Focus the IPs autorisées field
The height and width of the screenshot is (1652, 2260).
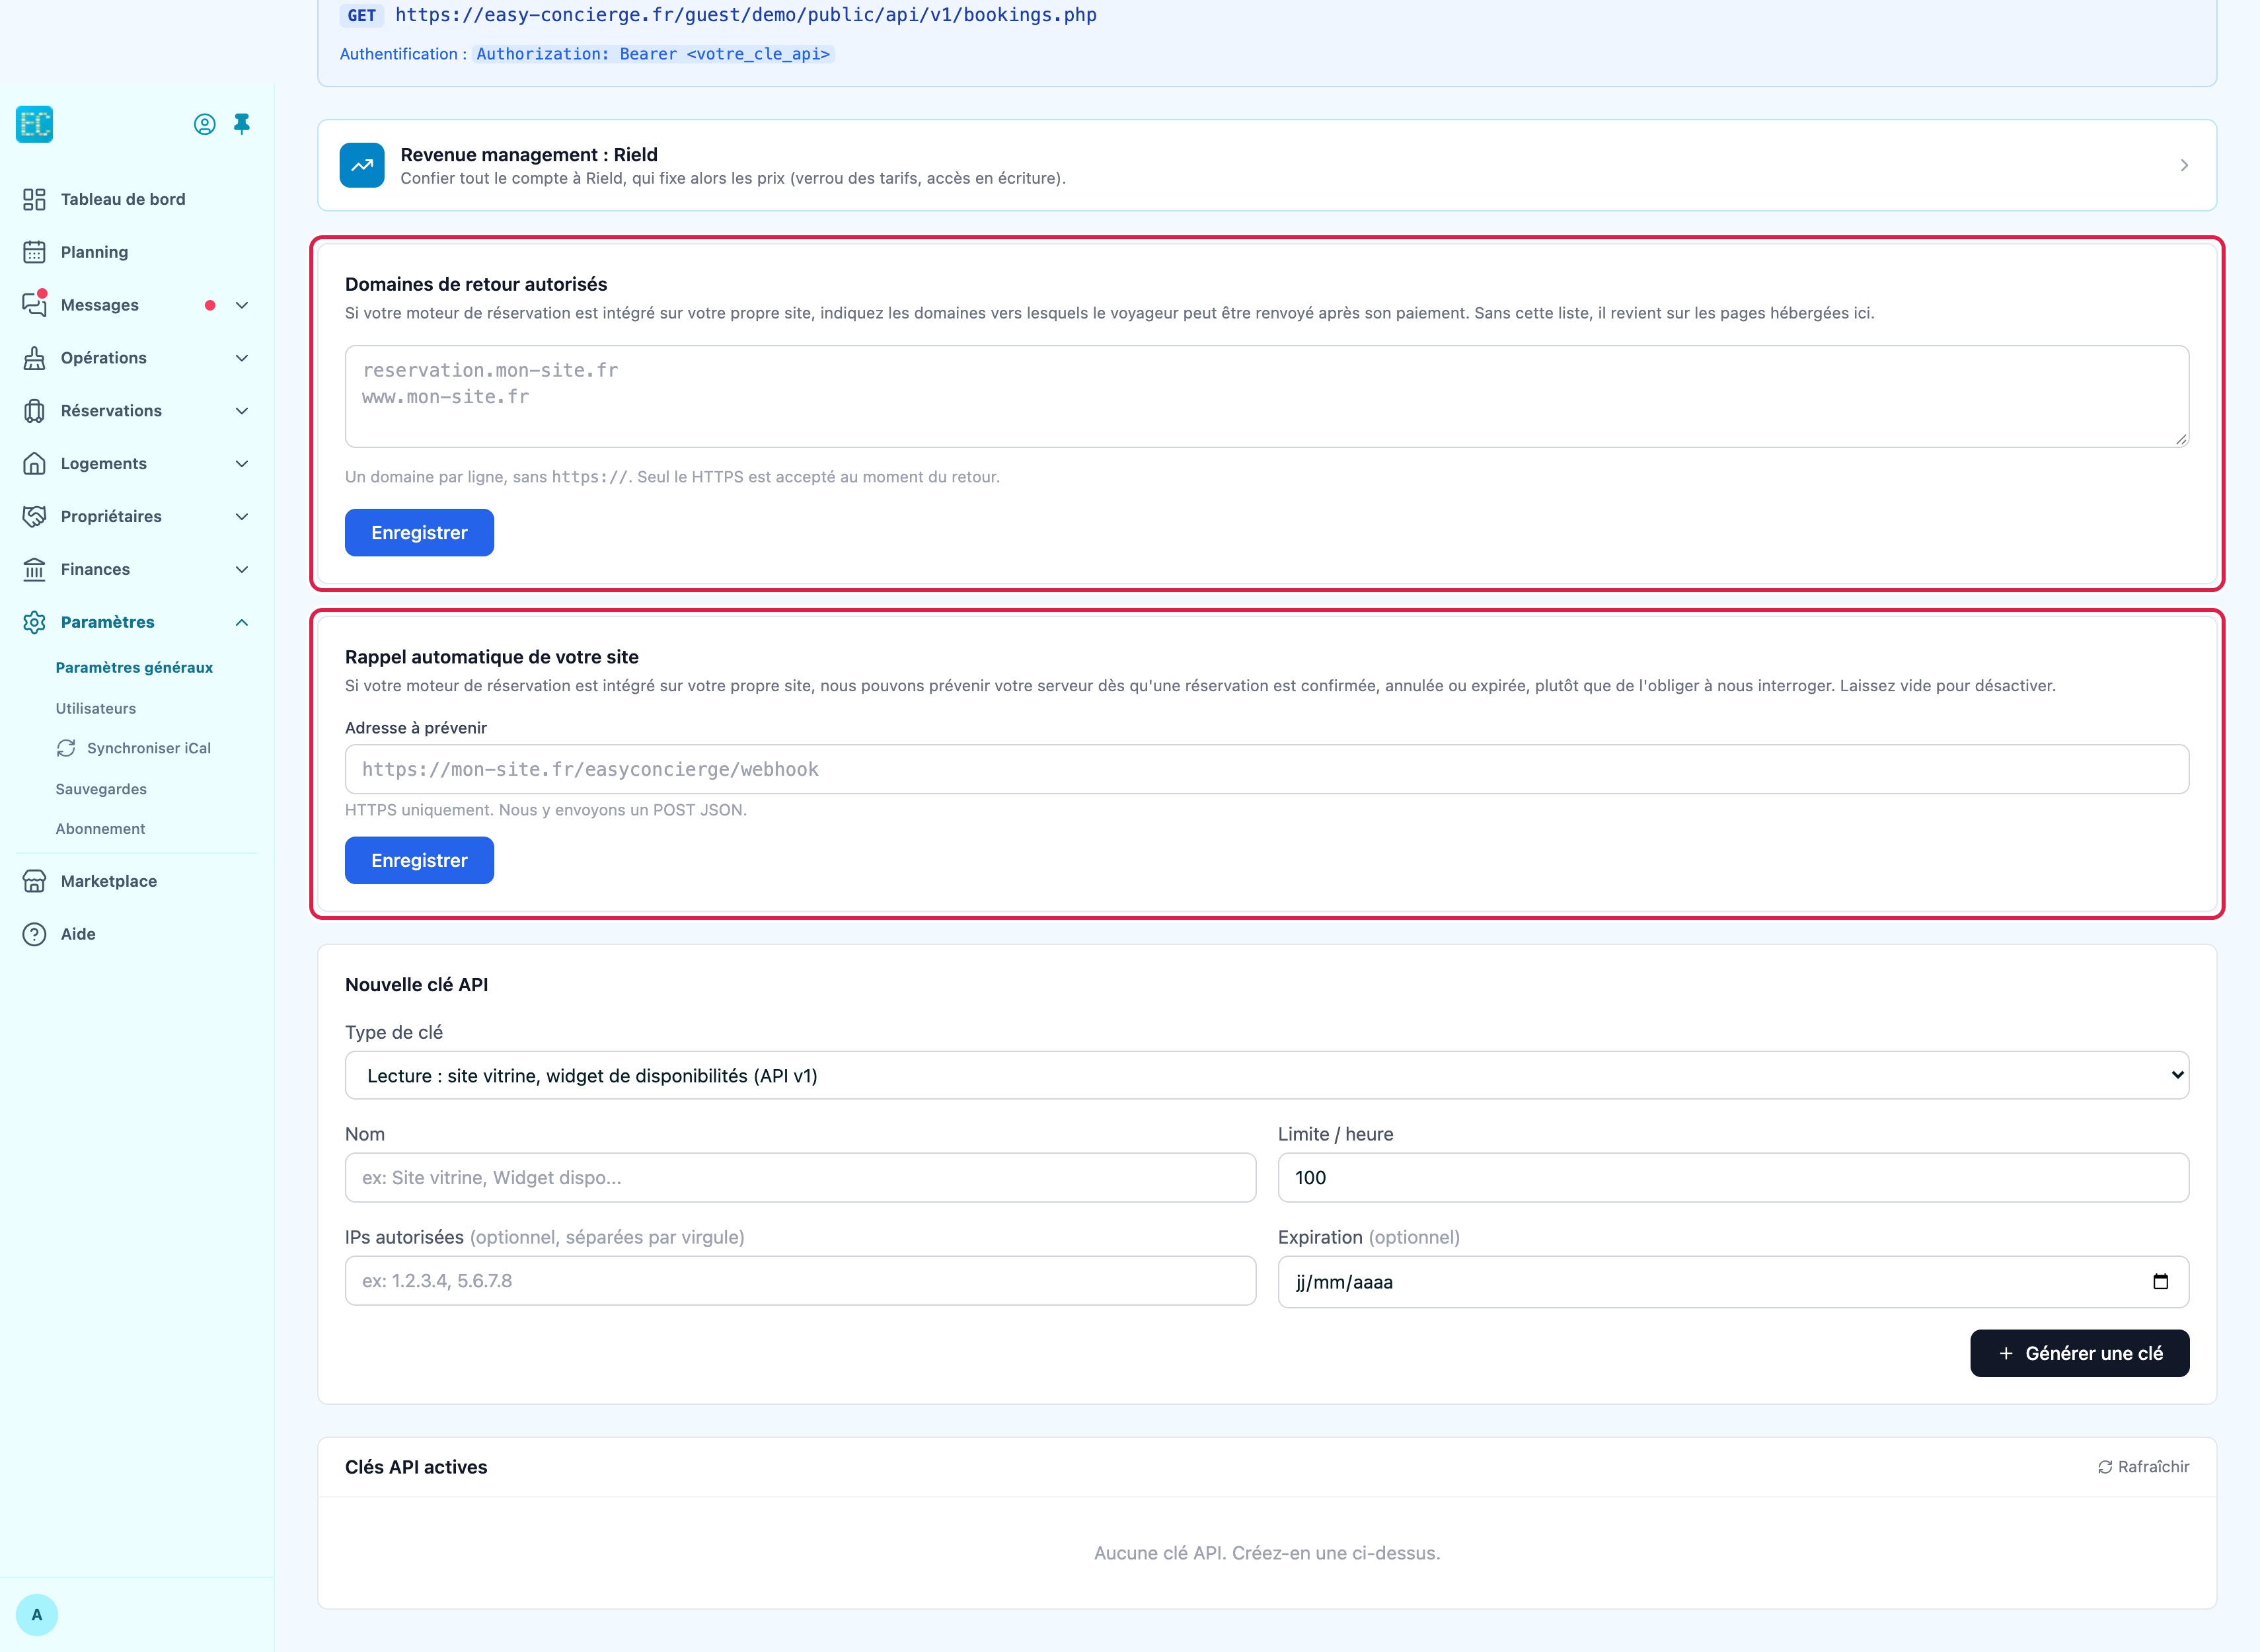[800, 1281]
